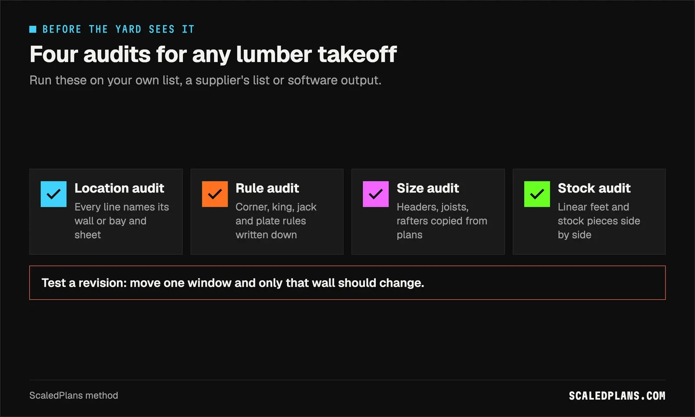Click the 'ScaledPlans method' footer text
Screen dimensions: 695x417
click(74, 395)
